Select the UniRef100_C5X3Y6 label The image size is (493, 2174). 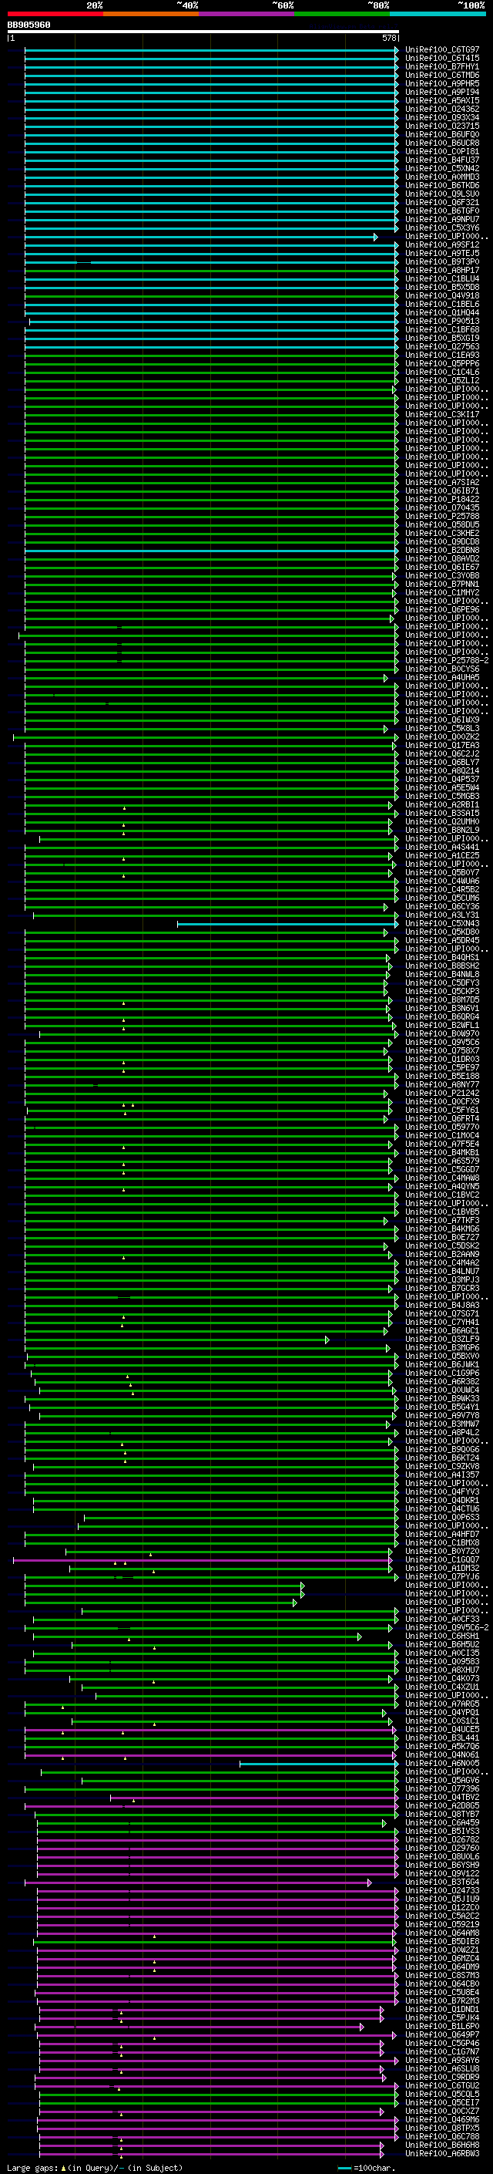(442, 228)
